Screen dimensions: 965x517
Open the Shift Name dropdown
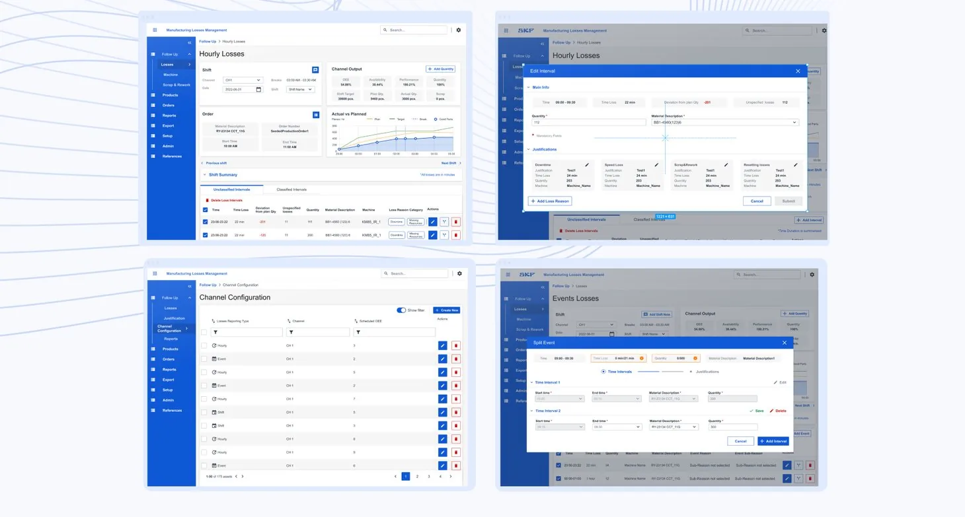pyautogui.click(x=300, y=89)
